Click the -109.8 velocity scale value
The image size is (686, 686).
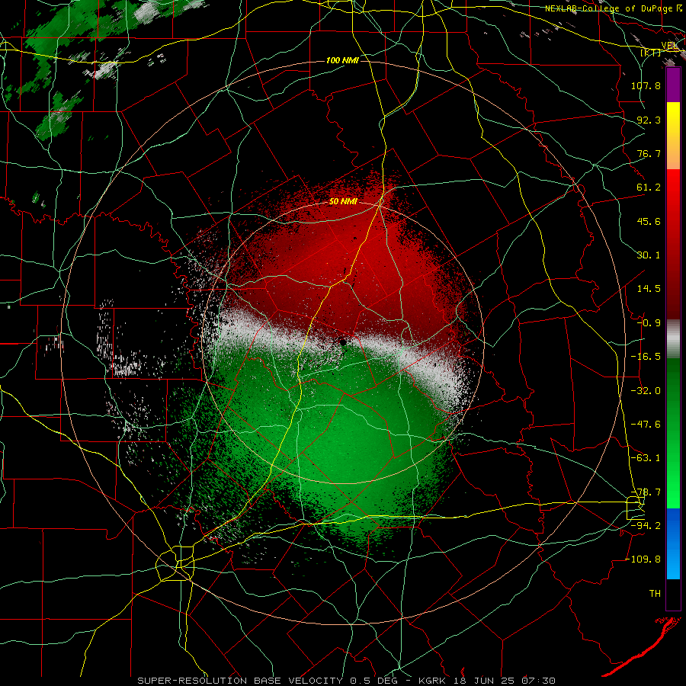pos(643,559)
